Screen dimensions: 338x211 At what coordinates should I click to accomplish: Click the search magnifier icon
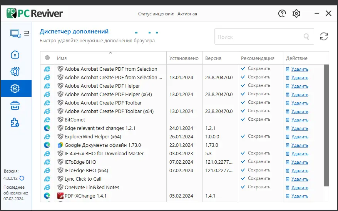click(x=306, y=37)
